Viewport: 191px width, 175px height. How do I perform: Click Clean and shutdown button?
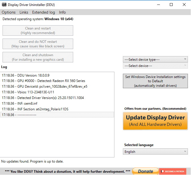(x=38, y=57)
